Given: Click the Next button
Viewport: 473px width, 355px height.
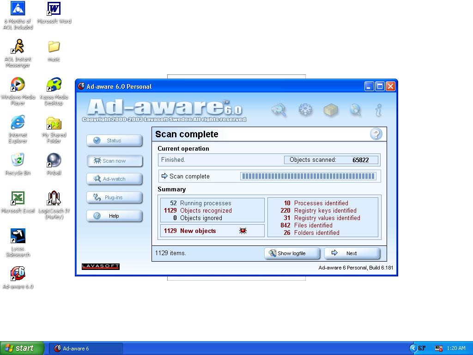Looking at the screenshot, I should click(352, 253).
